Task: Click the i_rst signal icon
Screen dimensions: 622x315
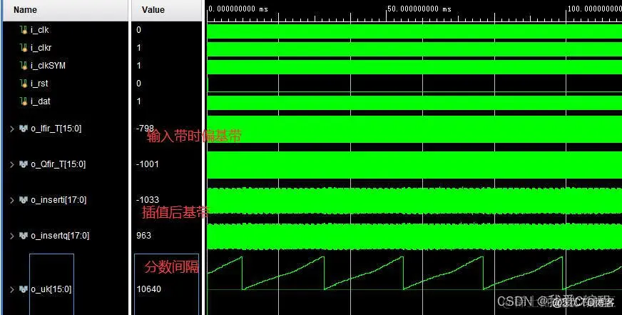Action: [x=24, y=84]
